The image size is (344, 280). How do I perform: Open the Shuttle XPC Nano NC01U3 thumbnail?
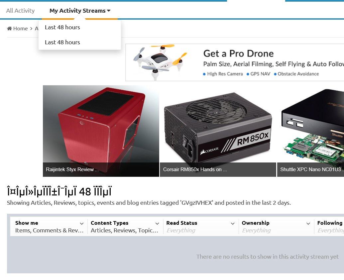[x=311, y=131]
